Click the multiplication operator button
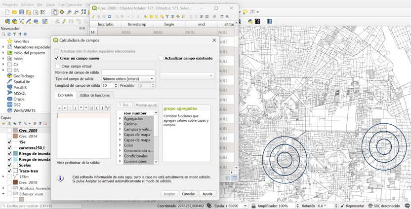Viewport: 411px width, 209px height. [81, 108]
